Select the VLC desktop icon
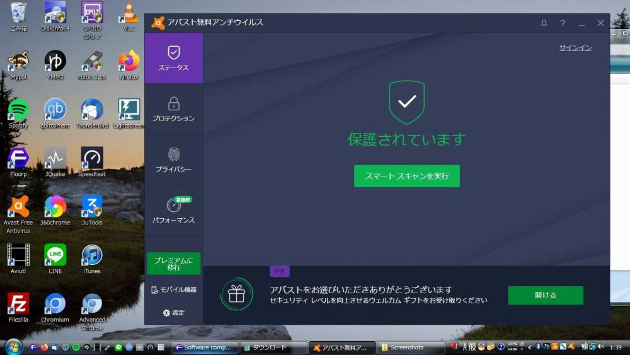 129,16
